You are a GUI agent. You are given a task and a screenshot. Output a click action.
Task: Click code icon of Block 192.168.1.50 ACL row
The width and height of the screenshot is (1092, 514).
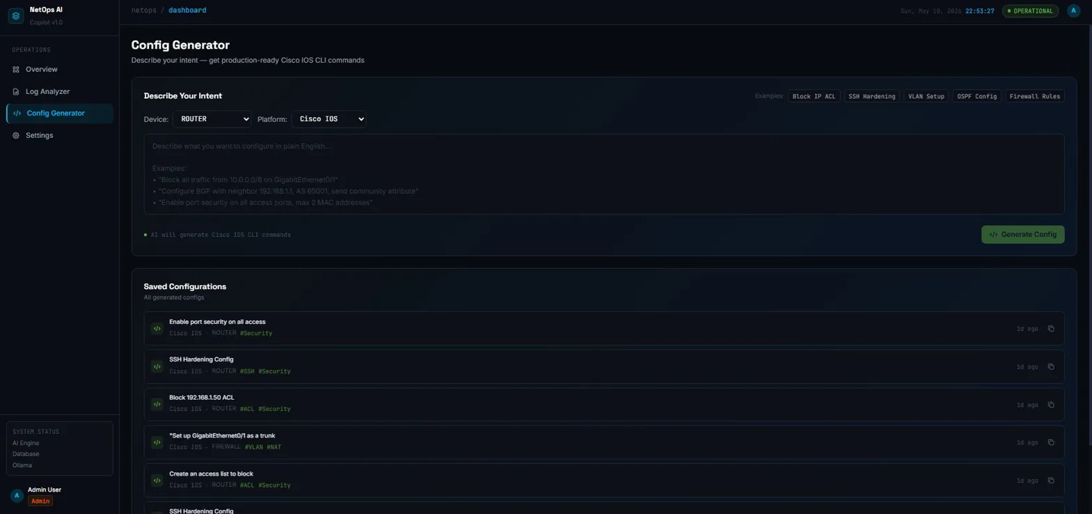pyautogui.click(x=157, y=404)
